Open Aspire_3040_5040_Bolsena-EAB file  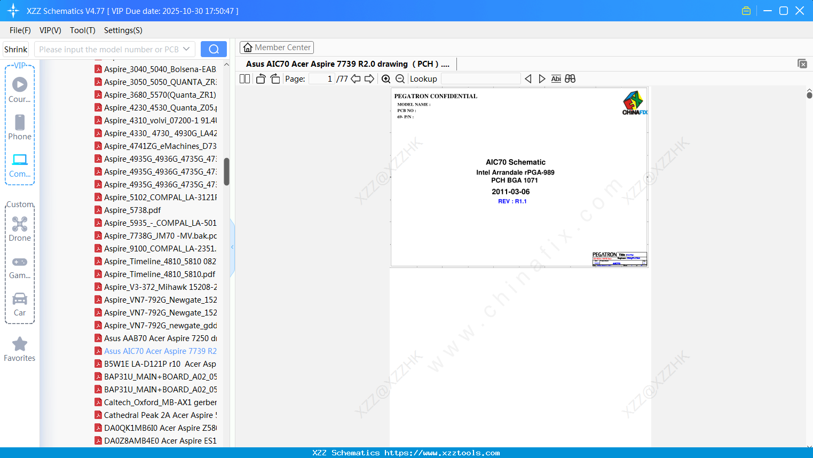pyautogui.click(x=156, y=69)
